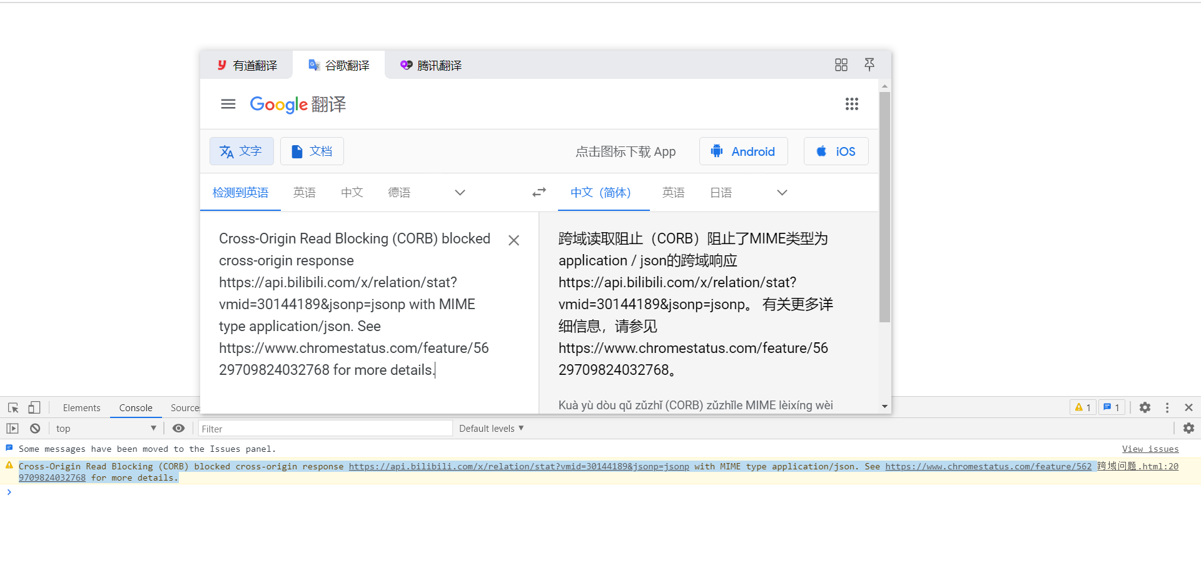Show the console sidebar
This screenshot has height=587, width=1201.
coord(13,429)
